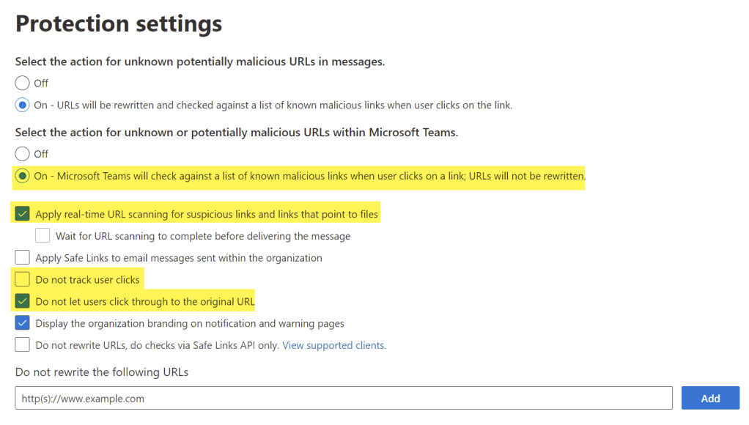Focus the http(s)://www.example.com URL input field
Viewport: 749px width, 425px height.
[x=343, y=399]
